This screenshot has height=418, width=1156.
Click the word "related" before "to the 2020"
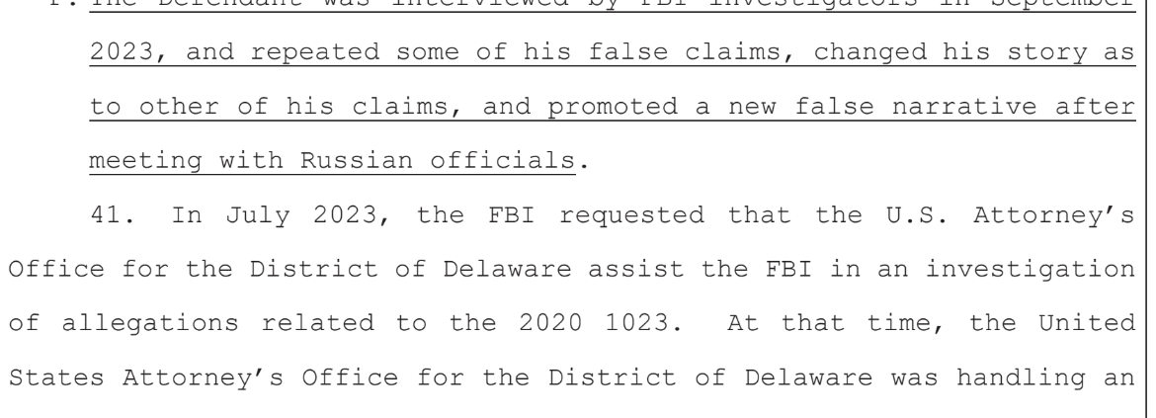pyautogui.click(x=318, y=323)
